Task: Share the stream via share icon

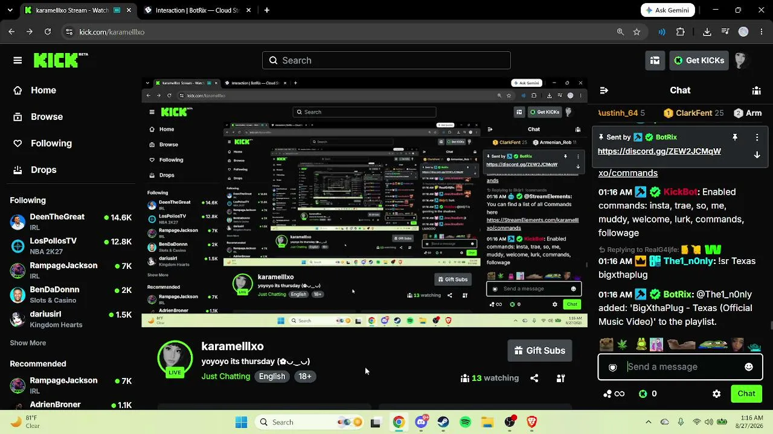Action: pos(534,379)
